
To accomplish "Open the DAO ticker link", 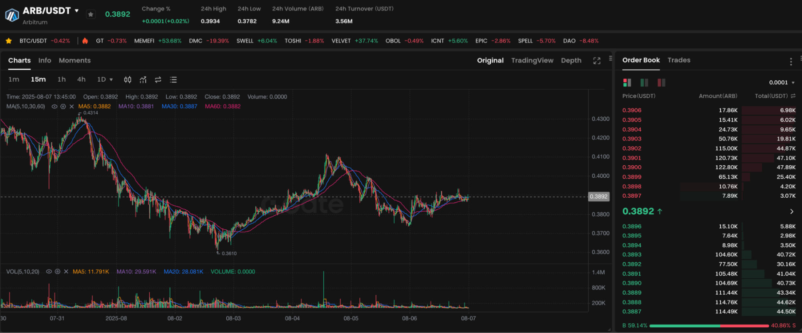I will (581, 41).
